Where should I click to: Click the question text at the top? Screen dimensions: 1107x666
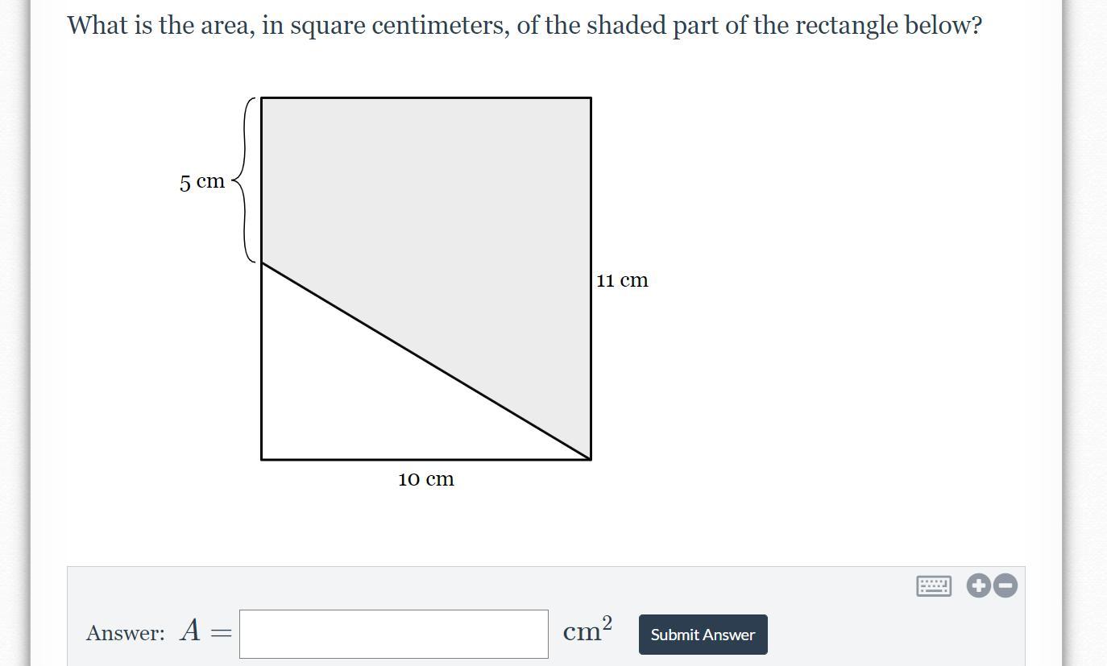[x=524, y=26]
